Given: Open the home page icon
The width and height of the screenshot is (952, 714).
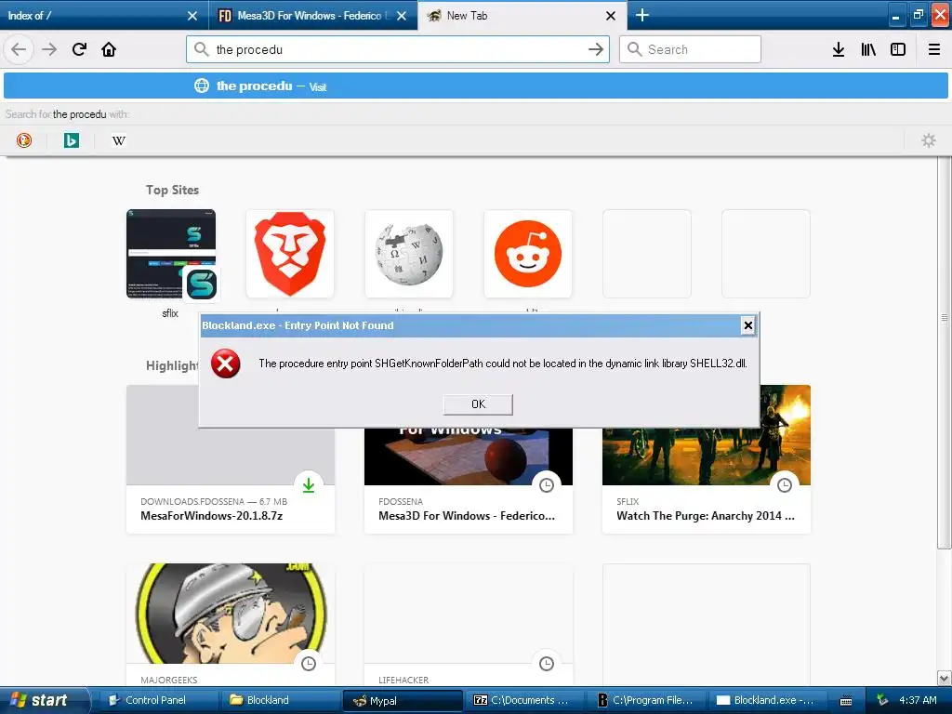Looking at the screenshot, I should 109,49.
